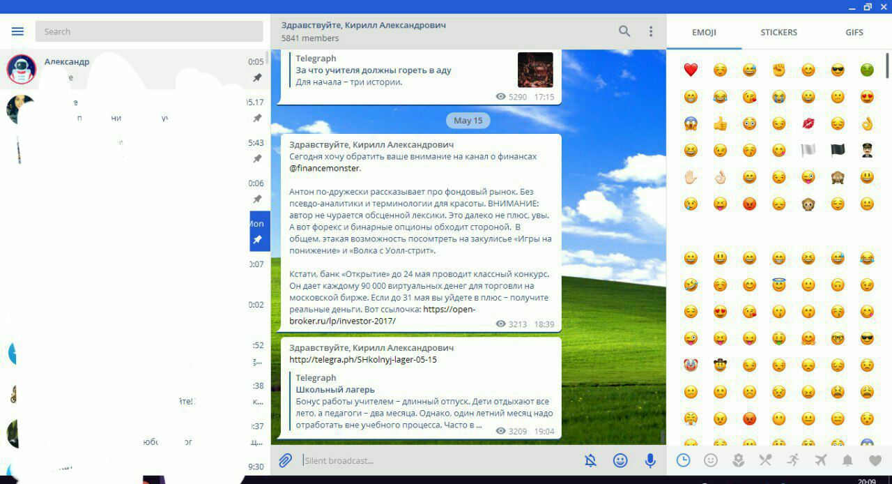Insert the raised hand emoji
This screenshot has height=484, width=892.
click(x=691, y=177)
